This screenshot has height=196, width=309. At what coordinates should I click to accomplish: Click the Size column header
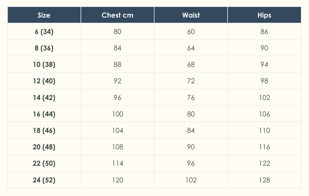44,15
